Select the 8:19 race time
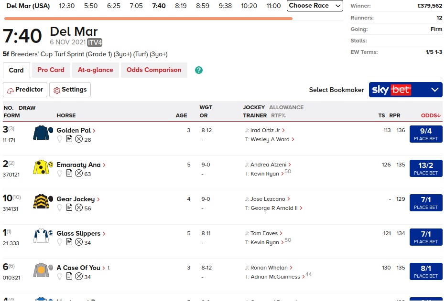Viewport: 445px width, 301px height. [181, 6]
